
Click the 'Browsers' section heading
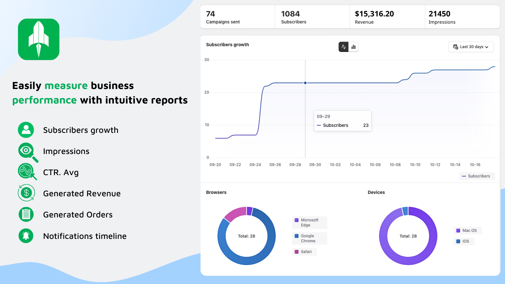pyautogui.click(x=216, y=192)
